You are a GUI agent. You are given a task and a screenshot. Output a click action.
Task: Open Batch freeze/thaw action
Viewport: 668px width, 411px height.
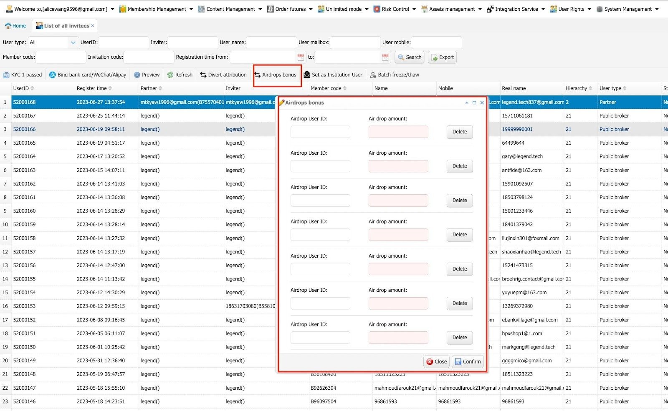(394, 75)
